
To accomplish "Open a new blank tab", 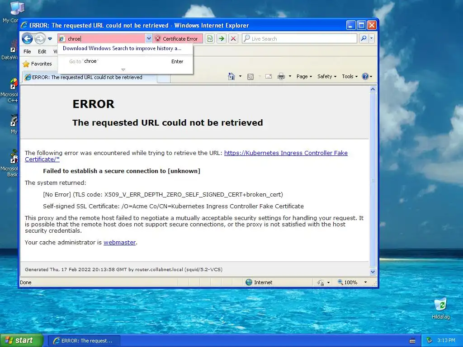I will point(164,78).
